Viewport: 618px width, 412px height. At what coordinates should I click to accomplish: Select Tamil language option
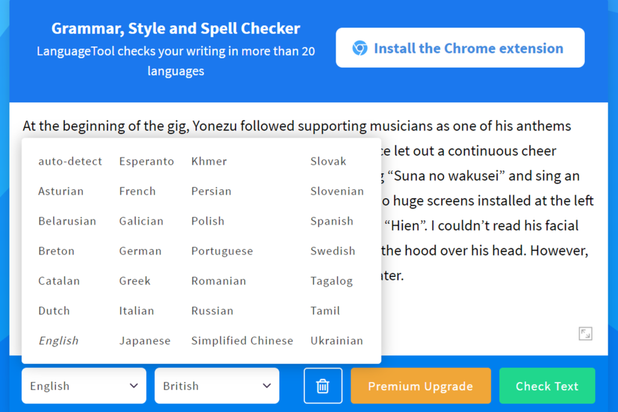point(325,311)
